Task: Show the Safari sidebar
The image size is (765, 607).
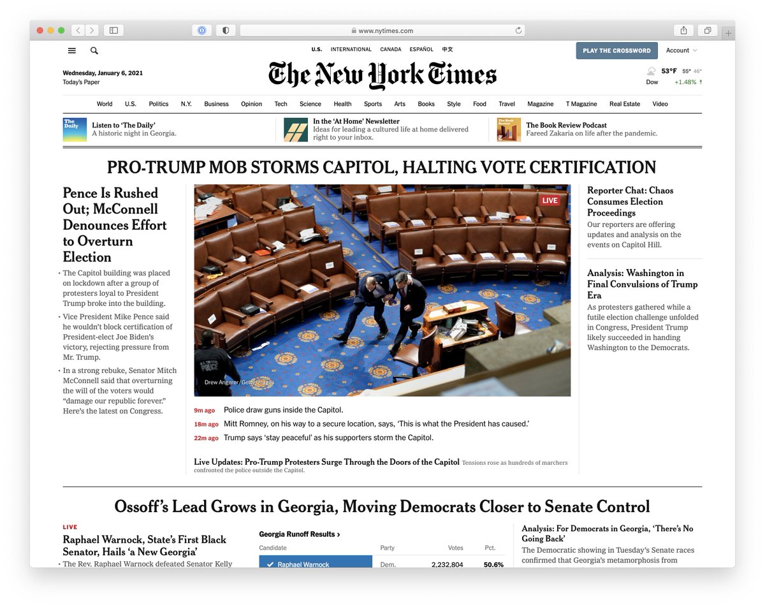Action: pyautogui.click(x=114, y=30)
